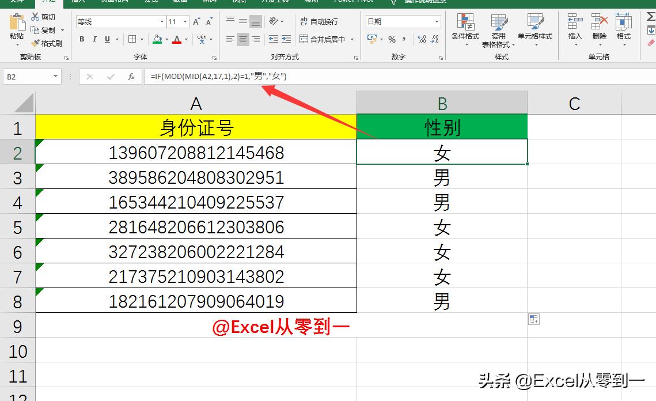
Task: Enable Wrap Text (自动换行)
Action: point(318,21)
